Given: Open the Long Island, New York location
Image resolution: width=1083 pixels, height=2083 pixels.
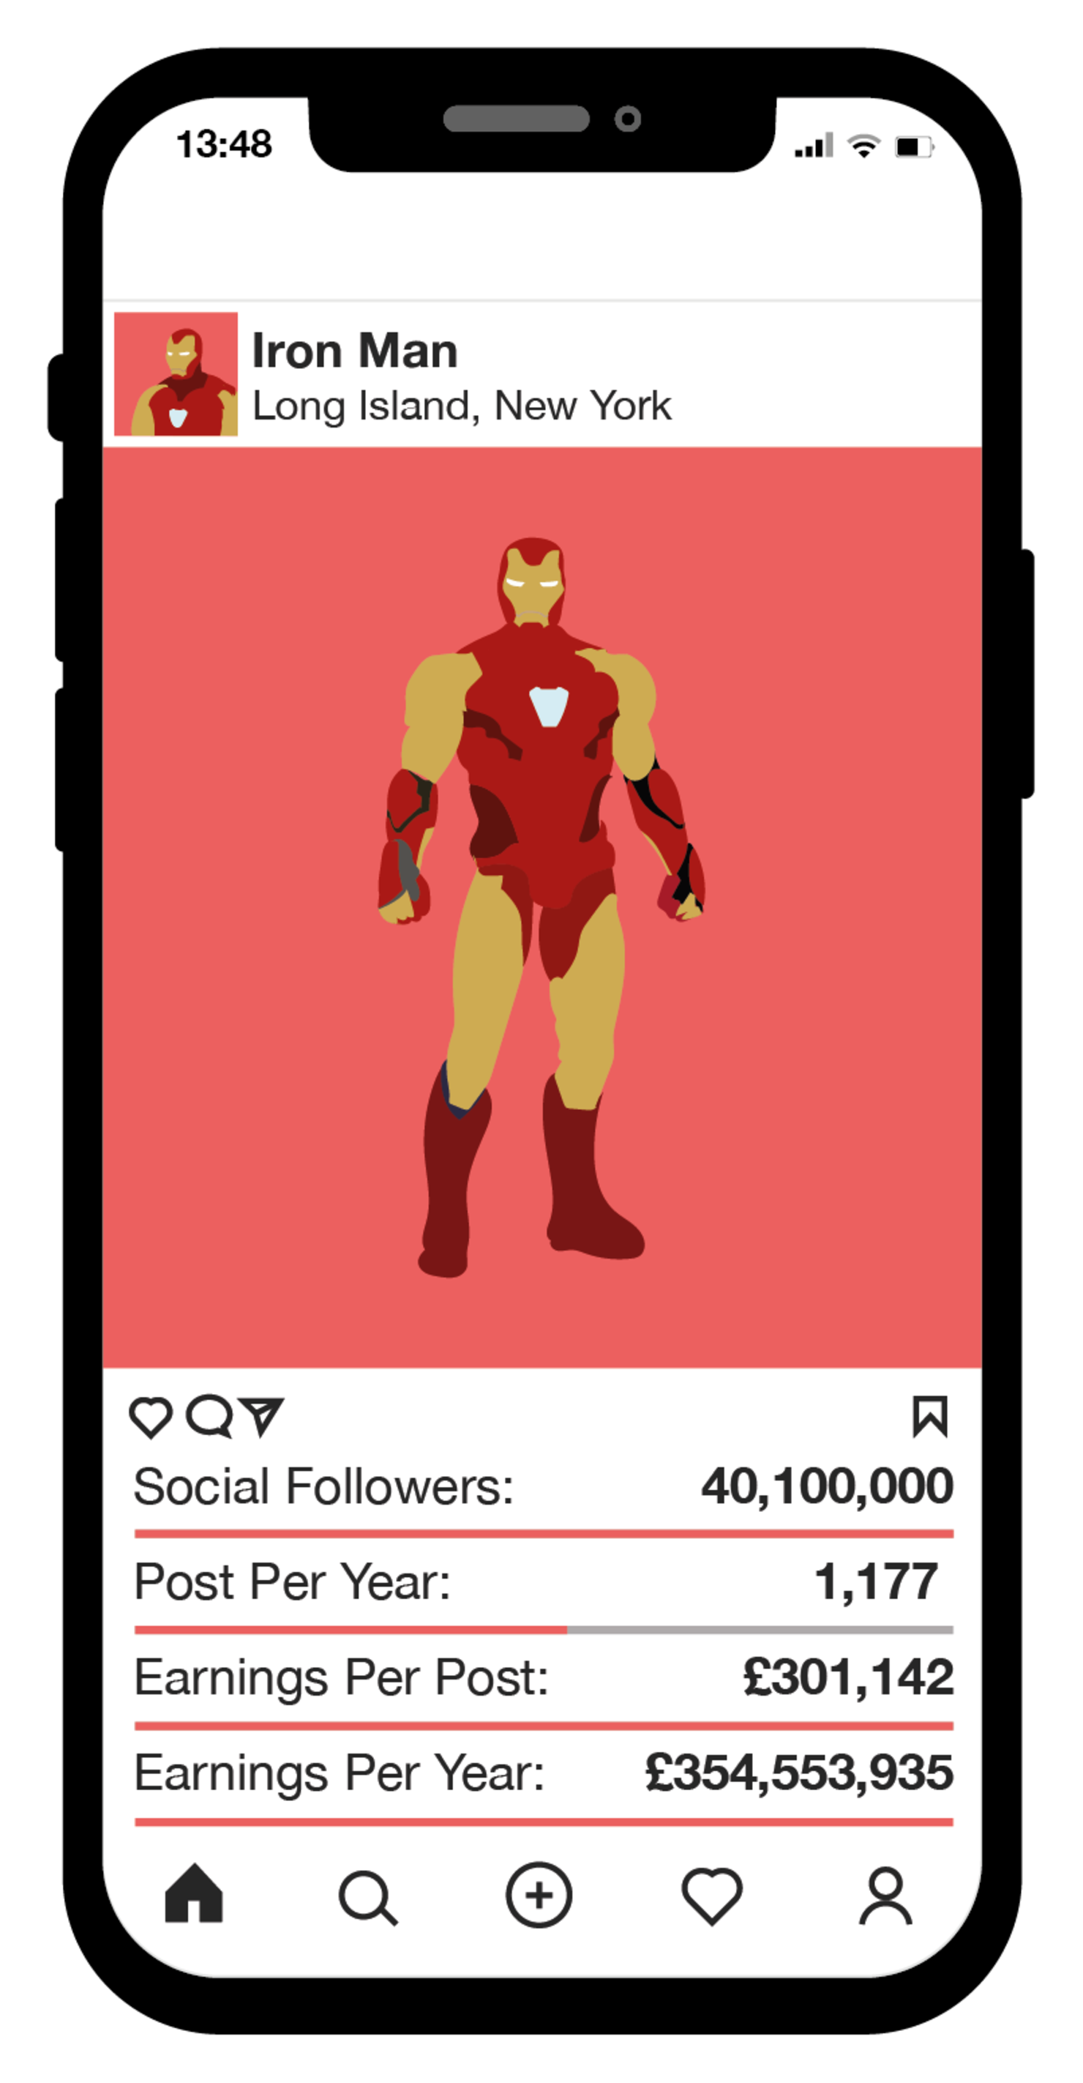Looking at the screenshot, I should [x=462, y=406].
